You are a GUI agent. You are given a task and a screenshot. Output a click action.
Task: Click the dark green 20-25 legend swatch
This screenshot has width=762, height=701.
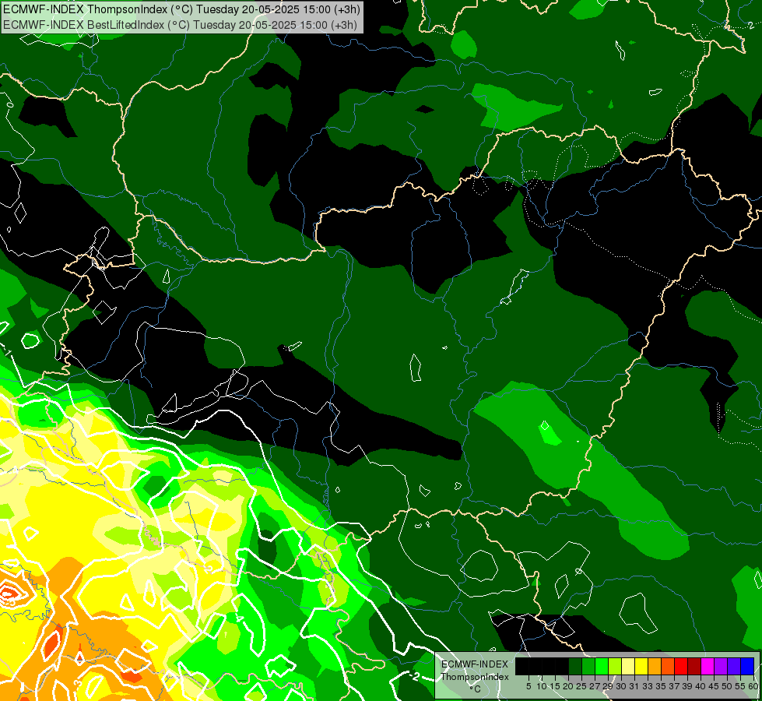click(x=575, y=666)
